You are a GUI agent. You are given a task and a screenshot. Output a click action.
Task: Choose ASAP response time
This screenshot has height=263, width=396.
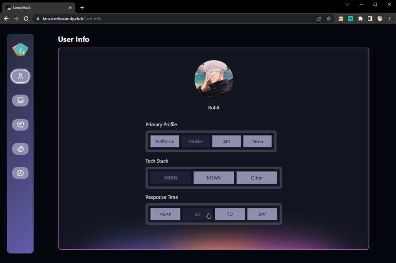tap(166, 214)
